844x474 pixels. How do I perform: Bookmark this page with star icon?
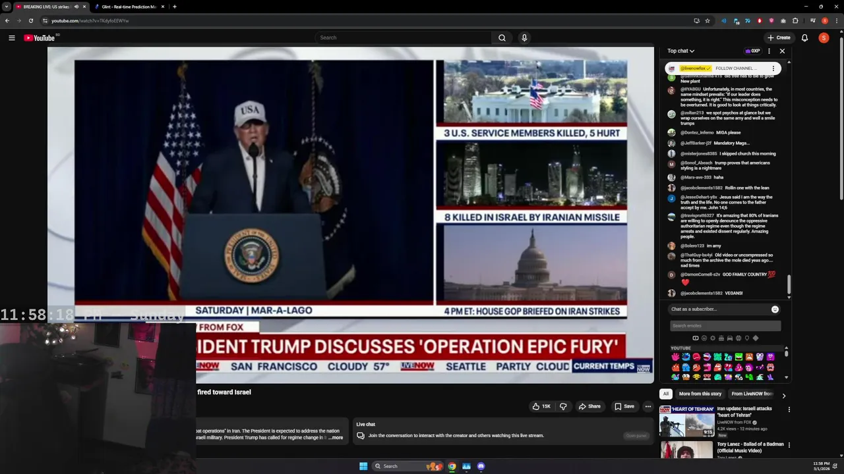point(708,20)
